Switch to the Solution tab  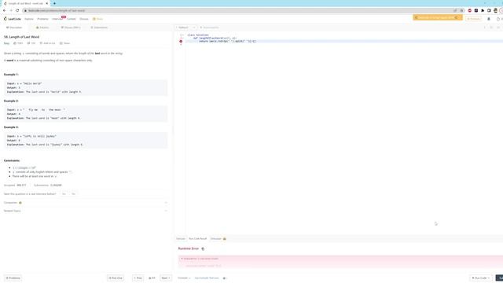tap(42, 28)
